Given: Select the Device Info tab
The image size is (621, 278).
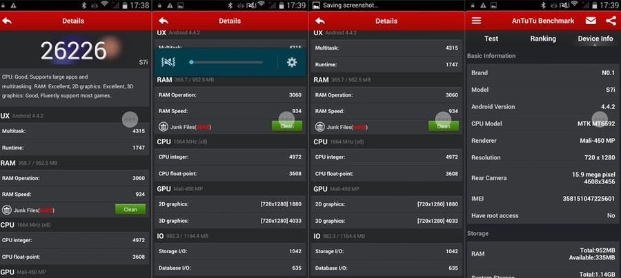Looking at the screenshot, I should [595, 39].
